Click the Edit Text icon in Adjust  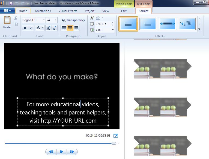pos(92,18)
